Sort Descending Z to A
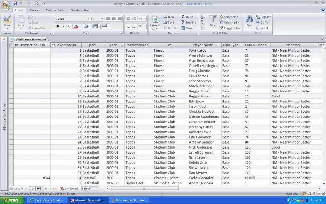The height and width of the screenshot is (204, 326). pos(203,22)
